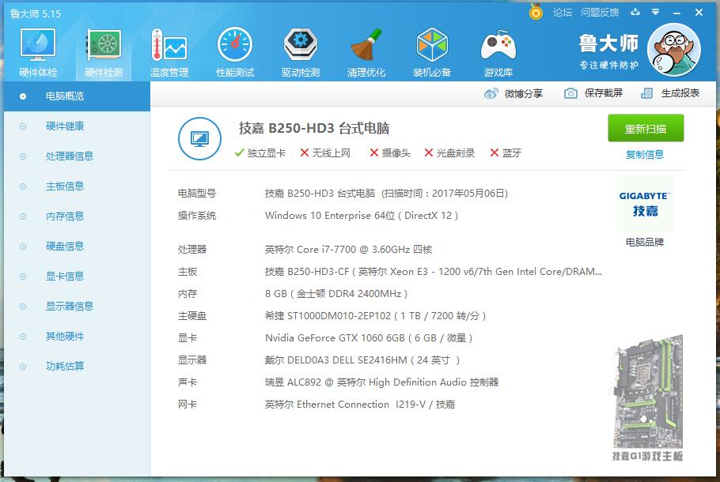Click the 电脑型号 row scan date text
This screenshot has height=482, width=720.
pos(445,193)
